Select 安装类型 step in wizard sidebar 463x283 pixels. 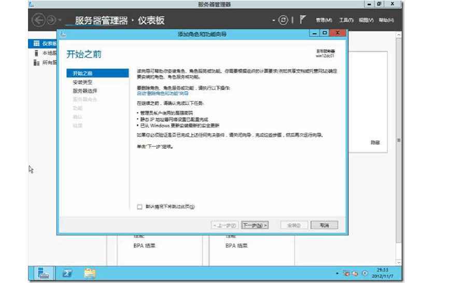tap(83, 82)
